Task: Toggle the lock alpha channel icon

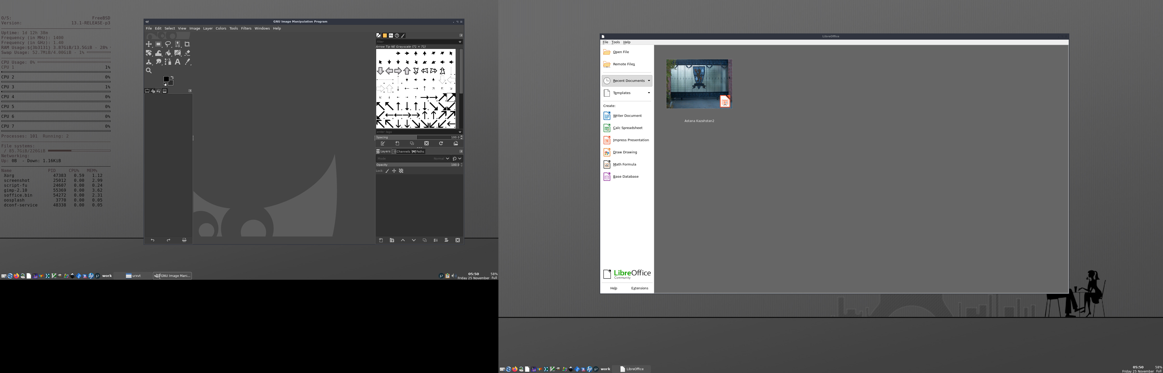Action: tap(401, 171)
